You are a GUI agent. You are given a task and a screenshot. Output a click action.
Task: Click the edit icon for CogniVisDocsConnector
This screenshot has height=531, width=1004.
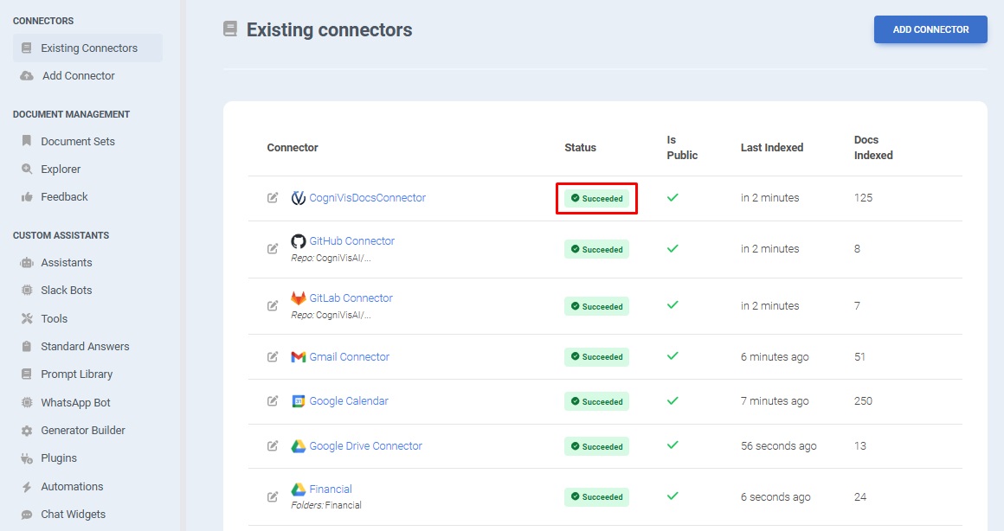pos(273,198)
